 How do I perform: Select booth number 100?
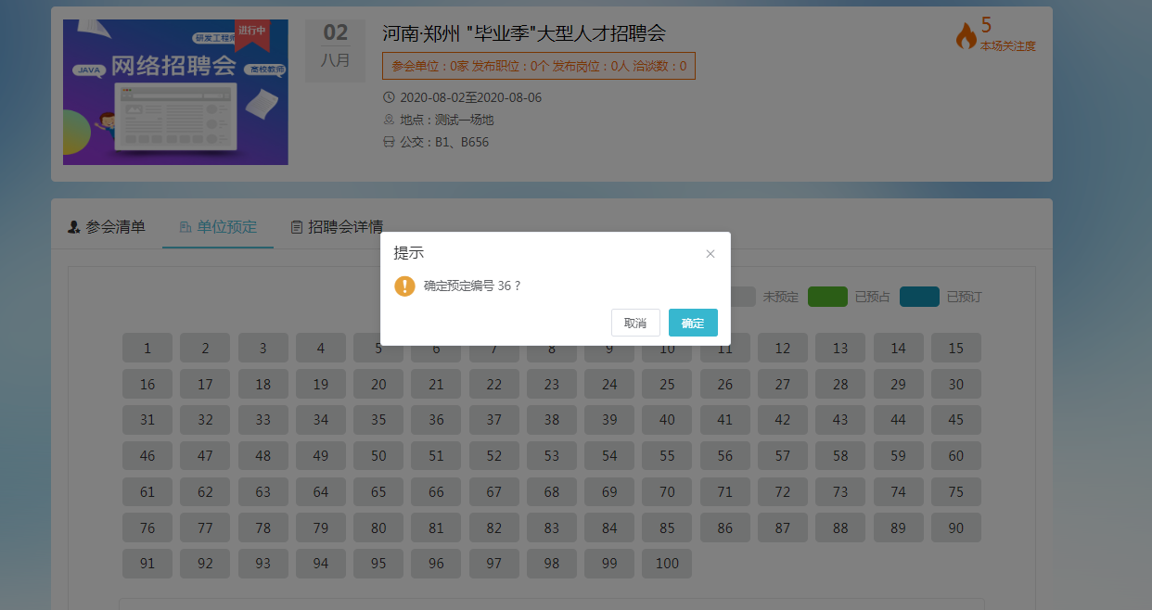click(x=667, y=563)
